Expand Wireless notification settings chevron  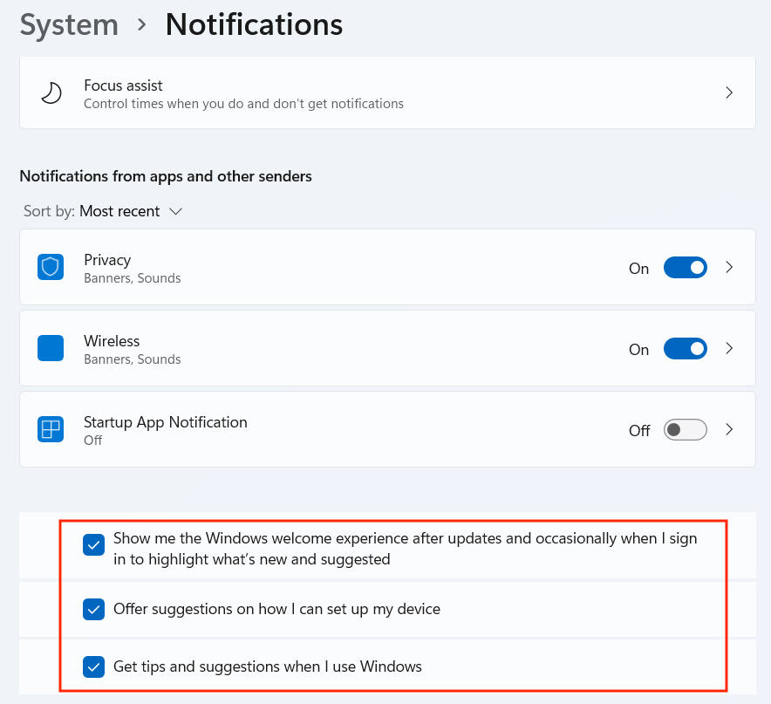click(730, 349)
